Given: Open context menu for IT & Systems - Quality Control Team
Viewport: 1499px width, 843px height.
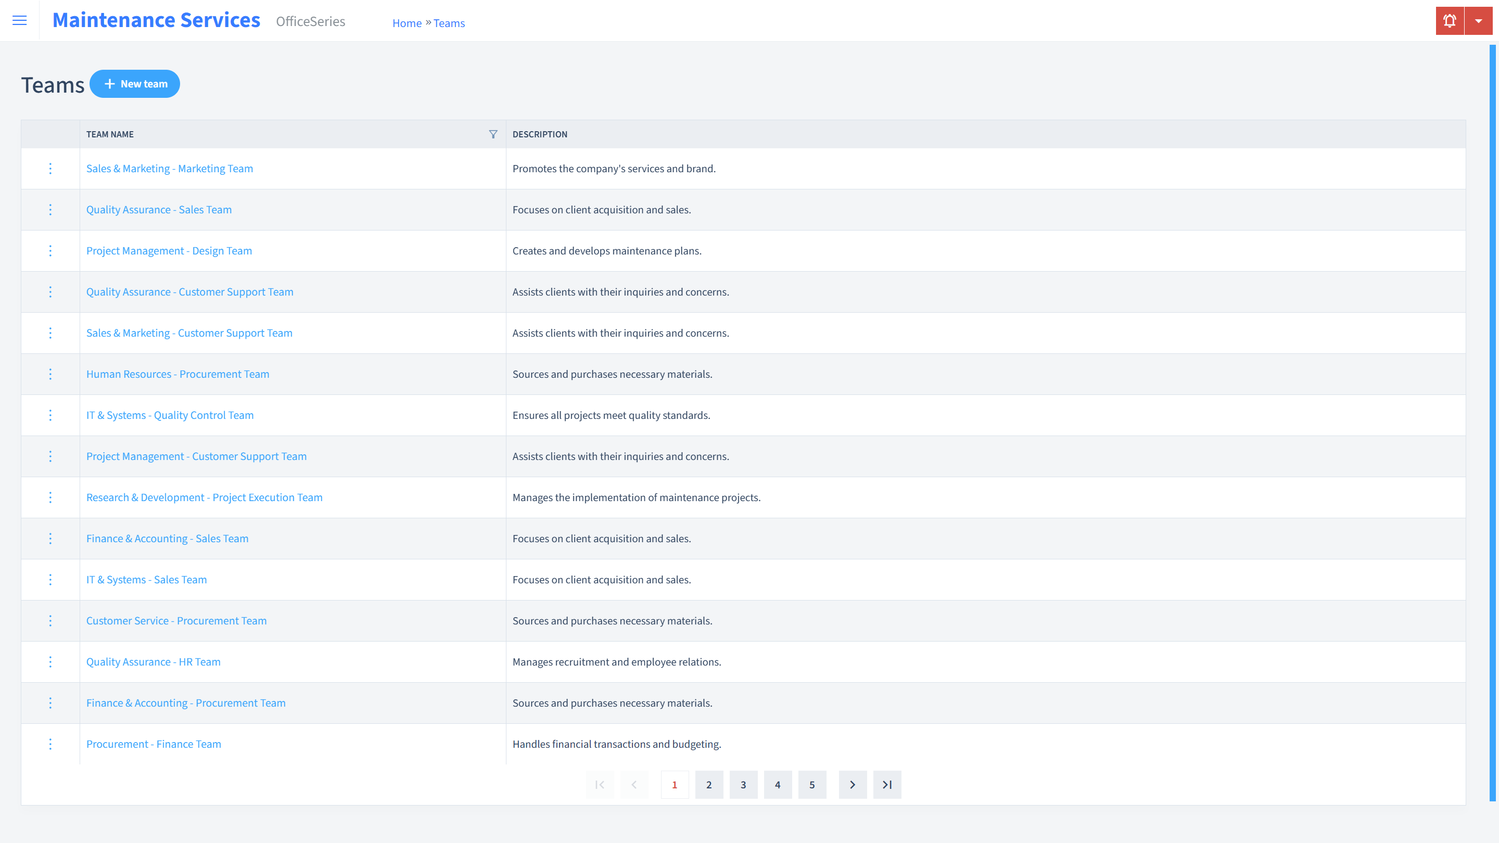Looking at the screenshot, I should click(x=50, y=415).
